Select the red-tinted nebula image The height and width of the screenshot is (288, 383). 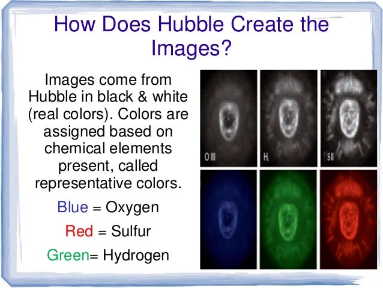click(x=349, y=219)
